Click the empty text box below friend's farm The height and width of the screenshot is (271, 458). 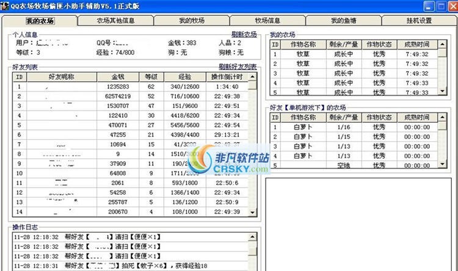pyautogui.click(x=358, y=224)
